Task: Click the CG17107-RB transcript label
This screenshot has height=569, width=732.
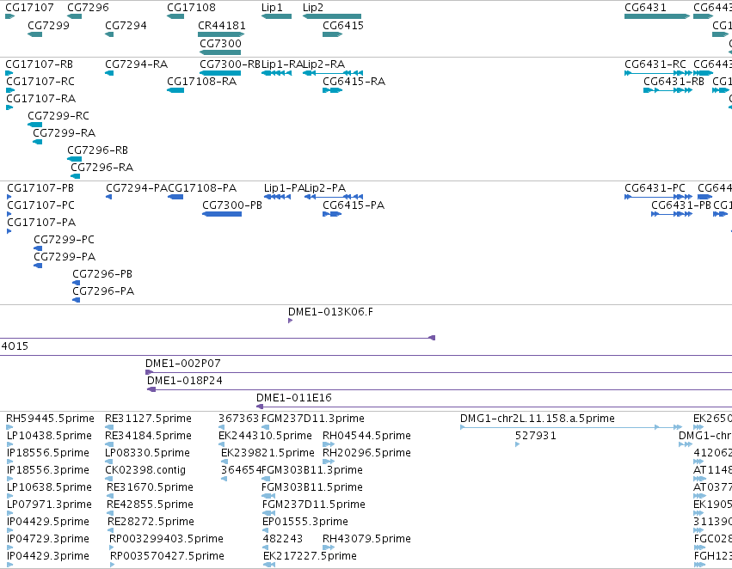Action: click(40, 64)
